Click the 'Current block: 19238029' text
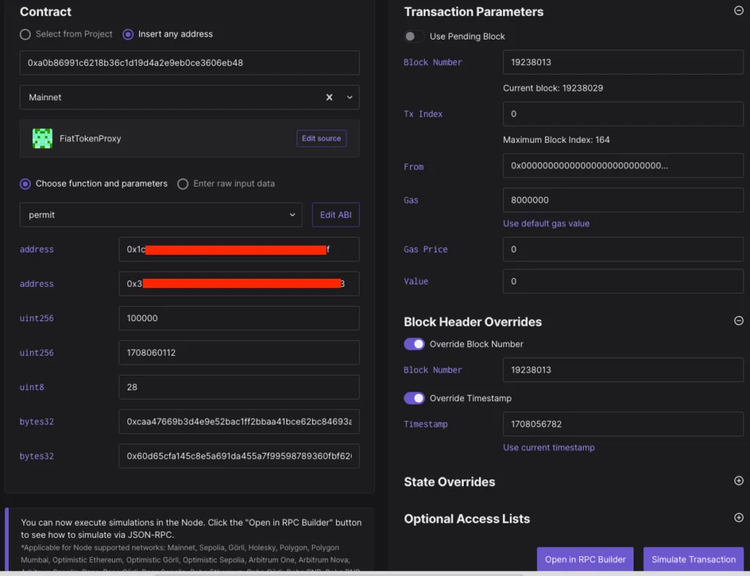The height and width of the screenshot is (576, 750). 553,89
